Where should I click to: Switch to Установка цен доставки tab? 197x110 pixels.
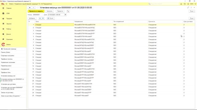tap(8, 84)
